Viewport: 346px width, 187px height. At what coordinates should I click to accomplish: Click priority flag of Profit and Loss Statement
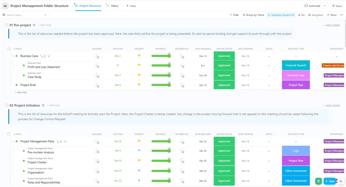tap(139, 65)
